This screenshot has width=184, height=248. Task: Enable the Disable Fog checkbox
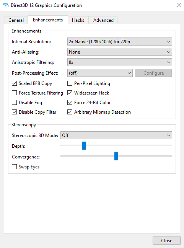[15, 103]
